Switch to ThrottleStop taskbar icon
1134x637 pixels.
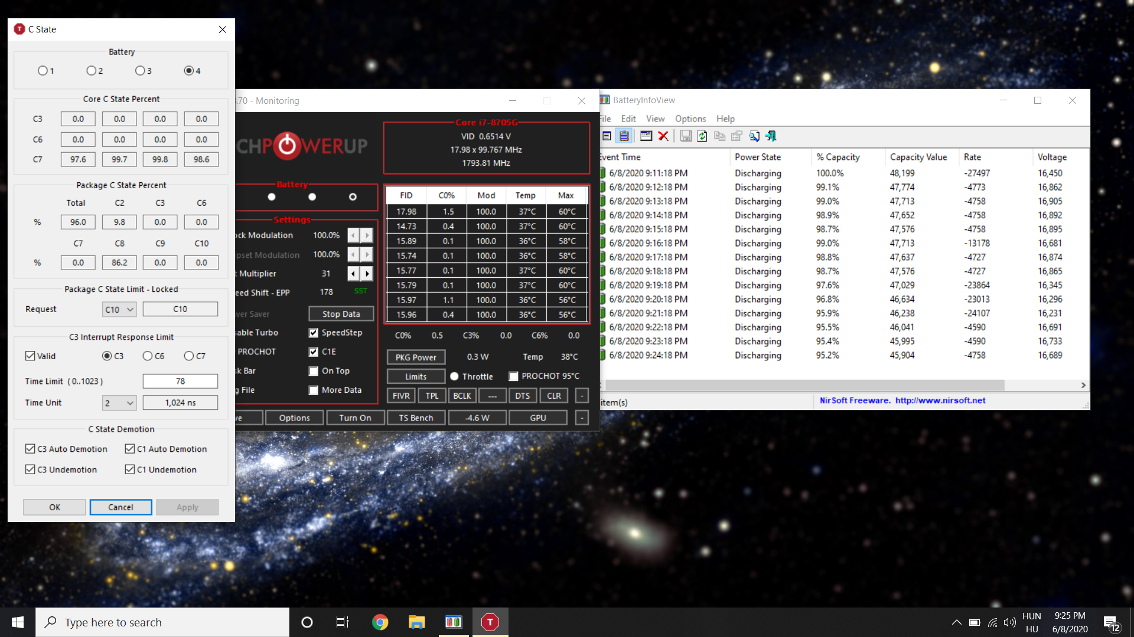tap(490, 622)
